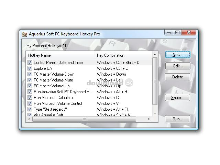Click Windows + V key combination
Screen dimensions: 220x165
click(108, 103)
